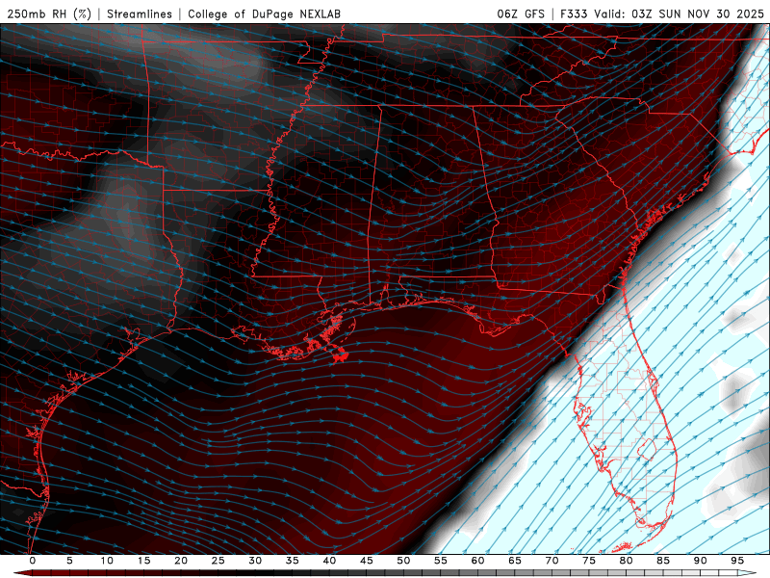This screenshot has height=578, width=770.
Task: Select the "50" percent scale label
Action: tap(403, 561)
